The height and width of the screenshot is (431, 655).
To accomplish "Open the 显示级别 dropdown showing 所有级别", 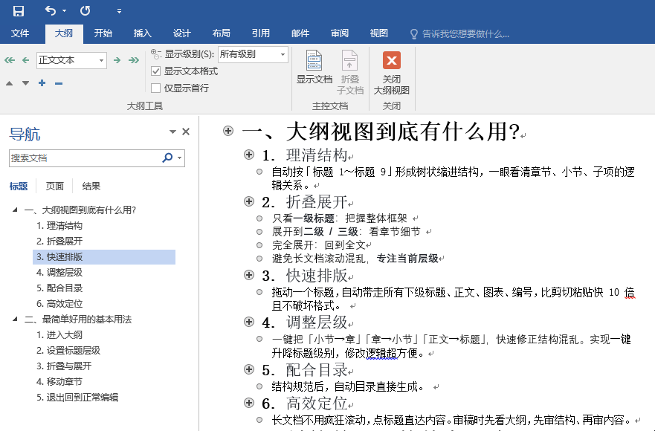I will coord(253,55).
